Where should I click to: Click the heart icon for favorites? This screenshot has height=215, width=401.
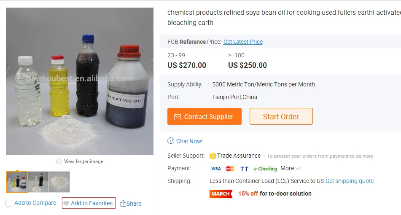(x=66, y=203)
